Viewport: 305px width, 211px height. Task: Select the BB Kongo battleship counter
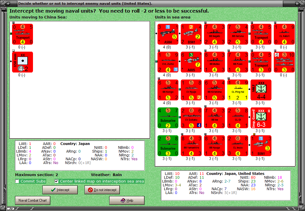168,90
